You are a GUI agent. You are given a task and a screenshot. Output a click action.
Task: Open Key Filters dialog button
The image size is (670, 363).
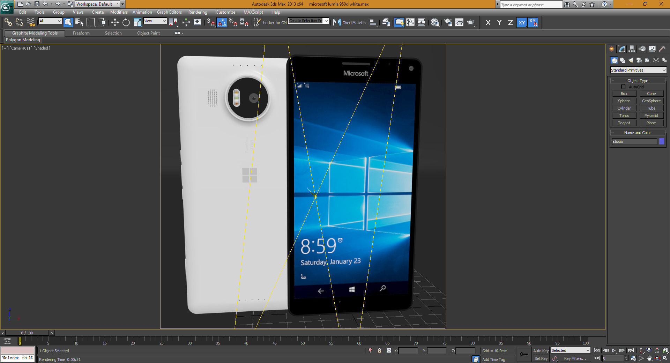point(575,358)
